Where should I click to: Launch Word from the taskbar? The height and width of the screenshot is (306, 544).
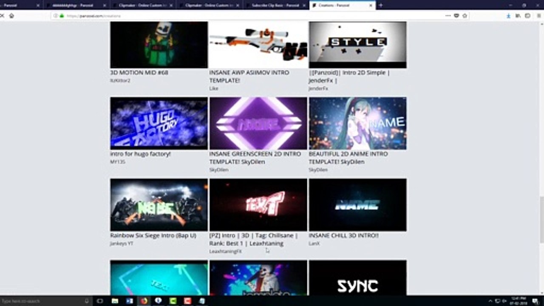(x=129, y=301)
